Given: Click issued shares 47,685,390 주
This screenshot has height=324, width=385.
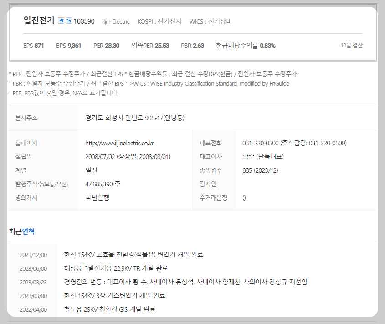Looking at the screenshot, I should tap(103, 184).
